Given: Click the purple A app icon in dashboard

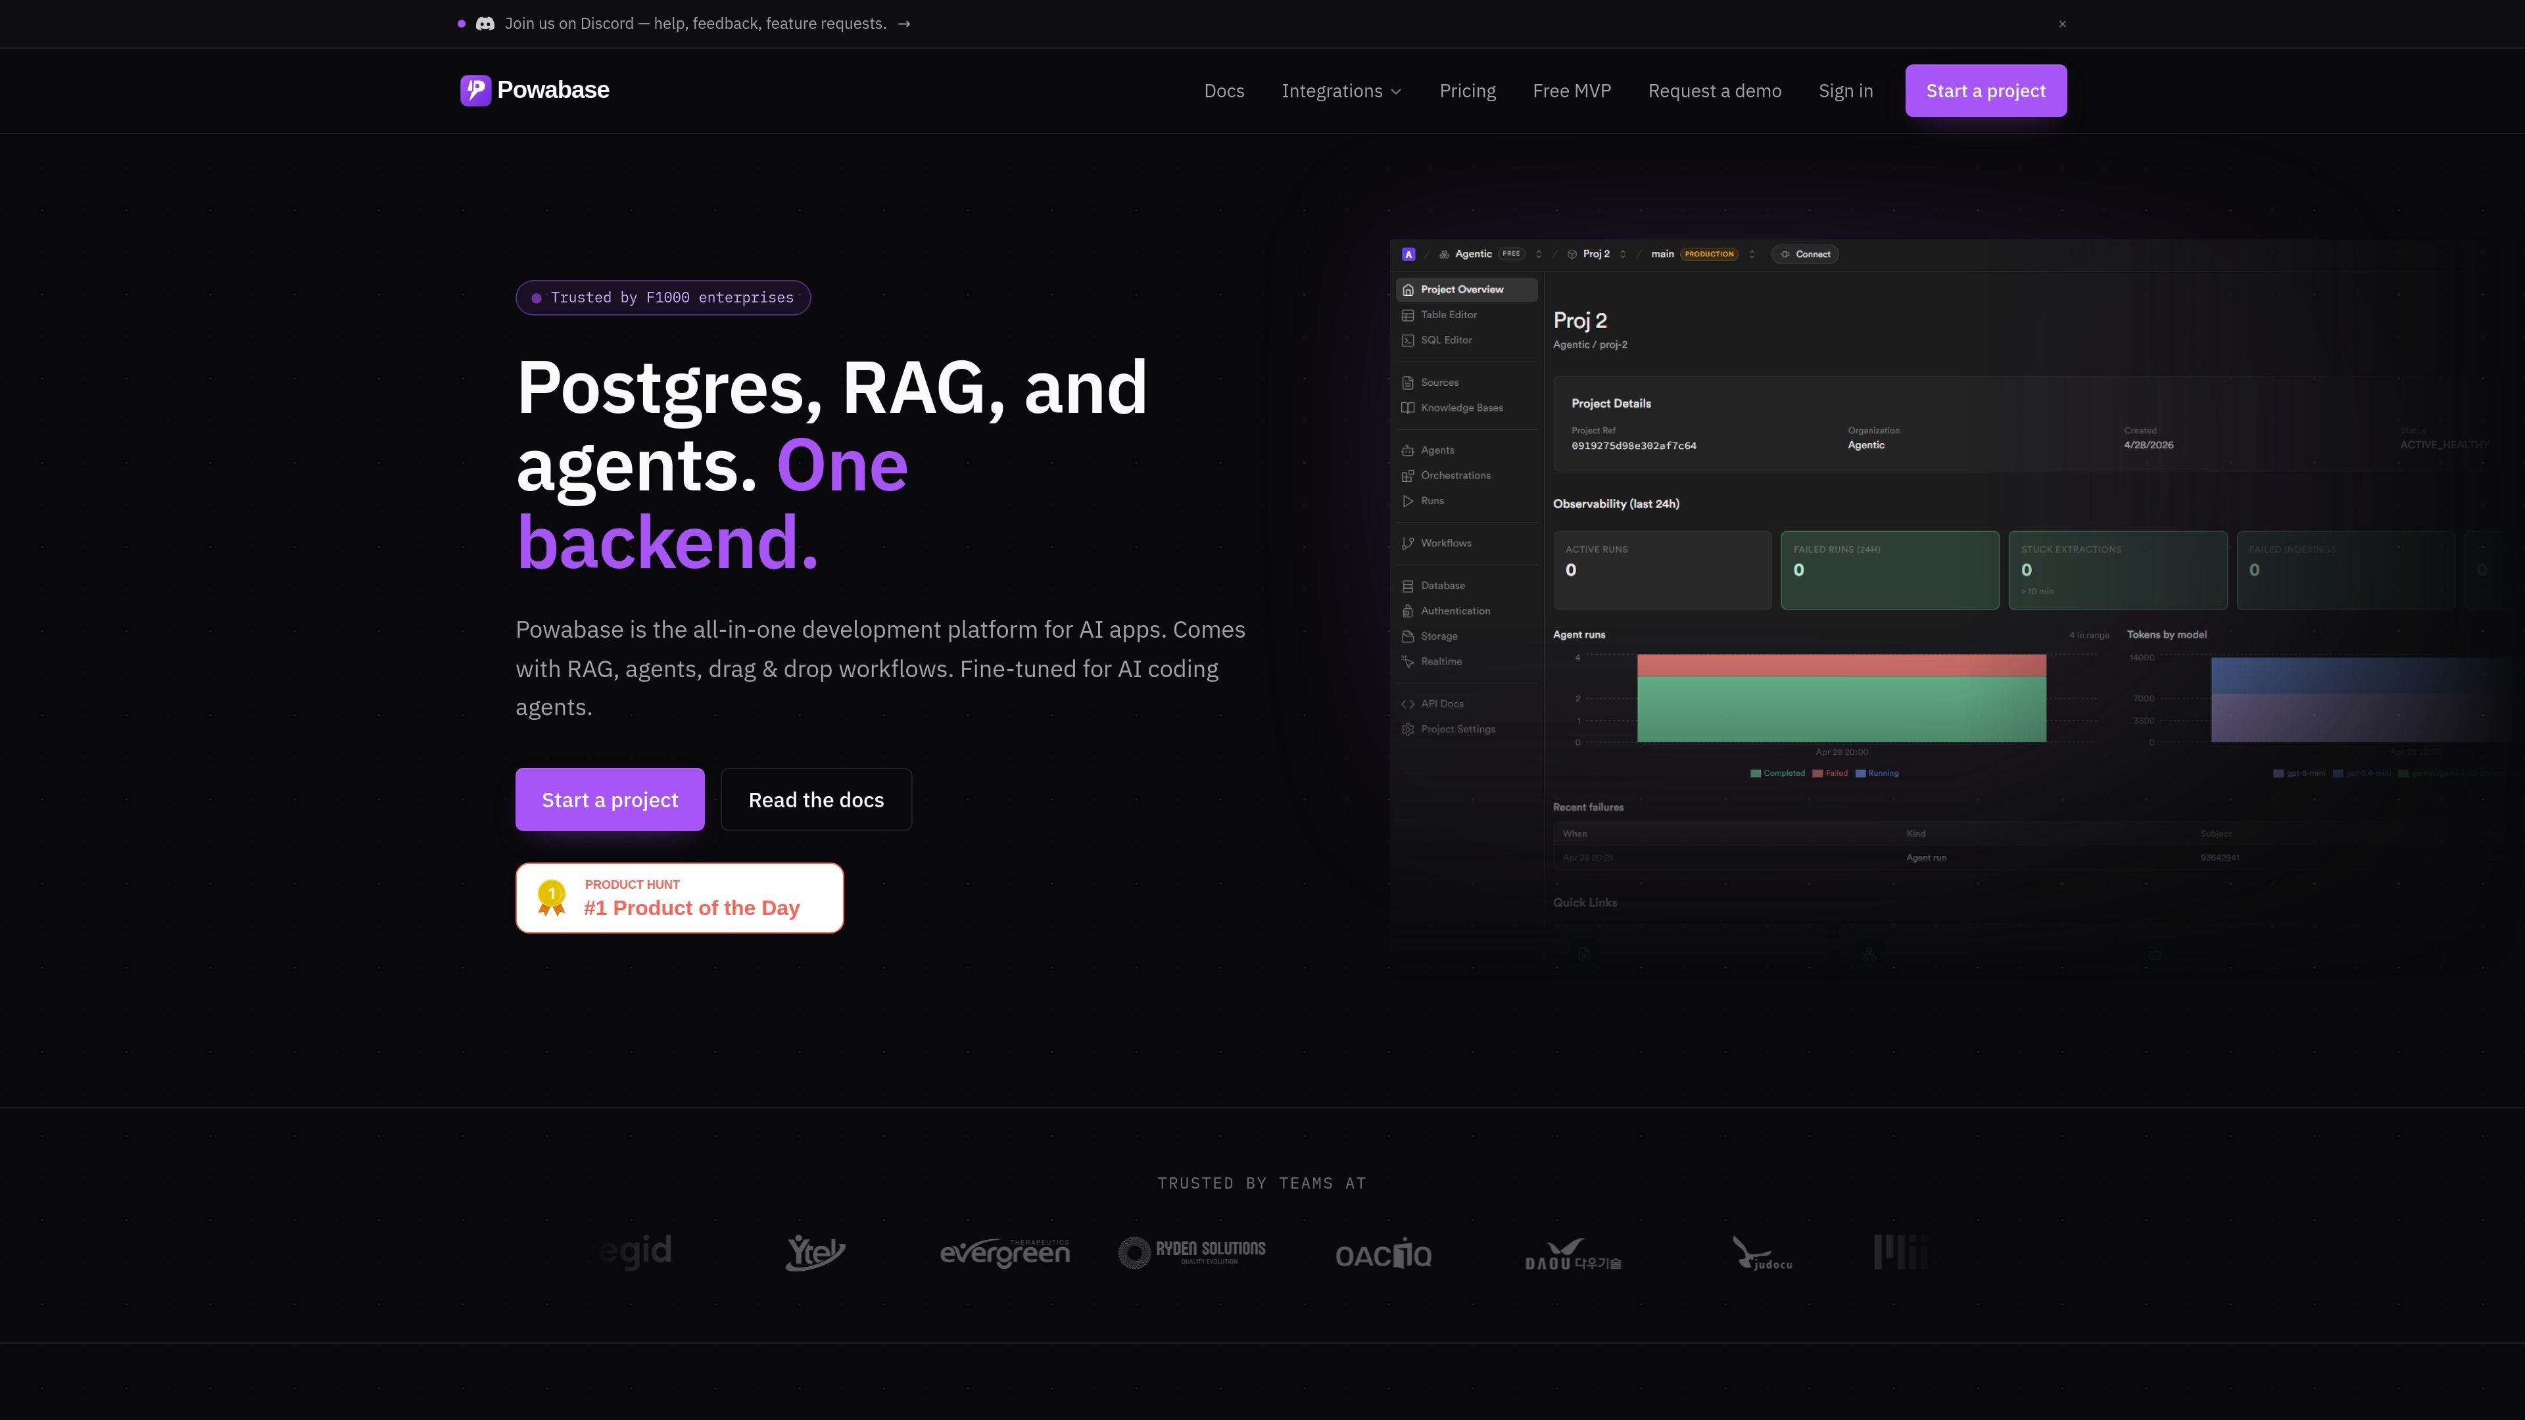Looking at the screenshot, I should 1408,254.
